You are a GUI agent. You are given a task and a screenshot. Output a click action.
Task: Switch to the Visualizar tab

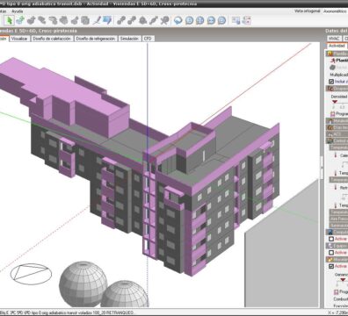pos(19,39)
